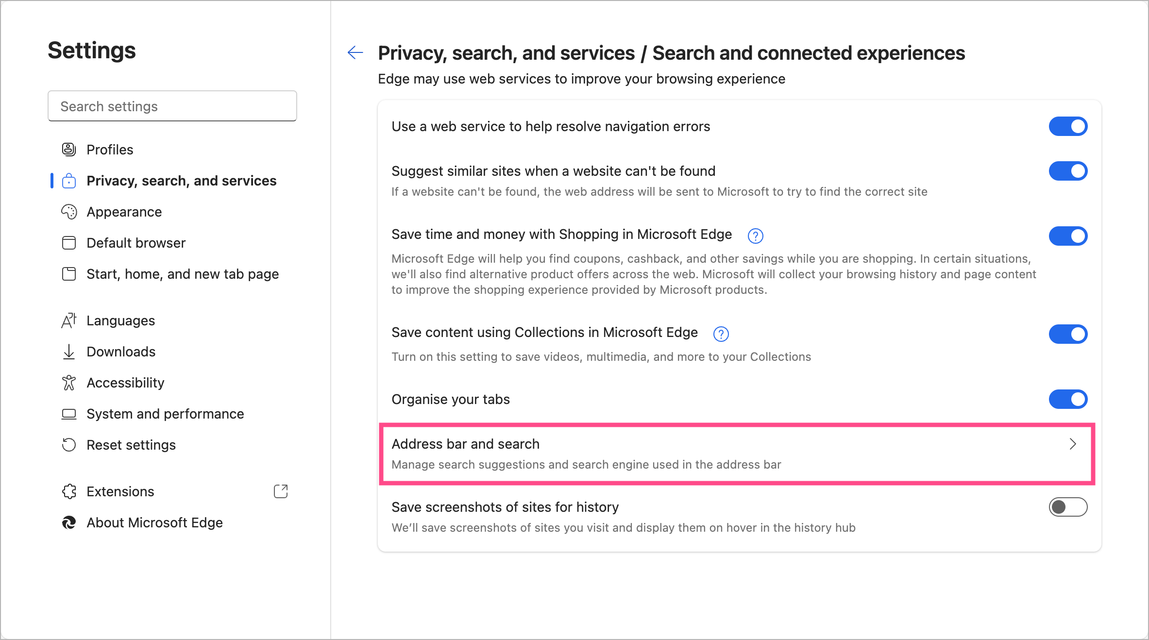
Task: Click the back arrow next to page title
Action: pos(355,52)
